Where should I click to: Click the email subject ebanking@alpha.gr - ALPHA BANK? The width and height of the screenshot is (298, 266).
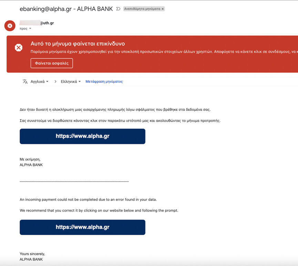point(66,9)
